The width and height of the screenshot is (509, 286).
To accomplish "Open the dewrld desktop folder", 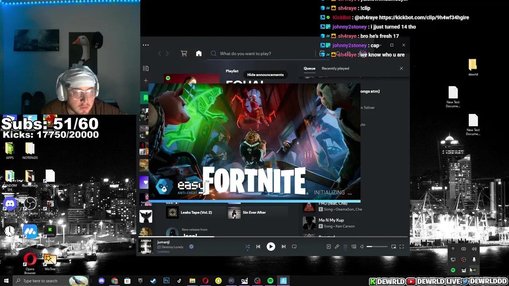I will 473,68.
